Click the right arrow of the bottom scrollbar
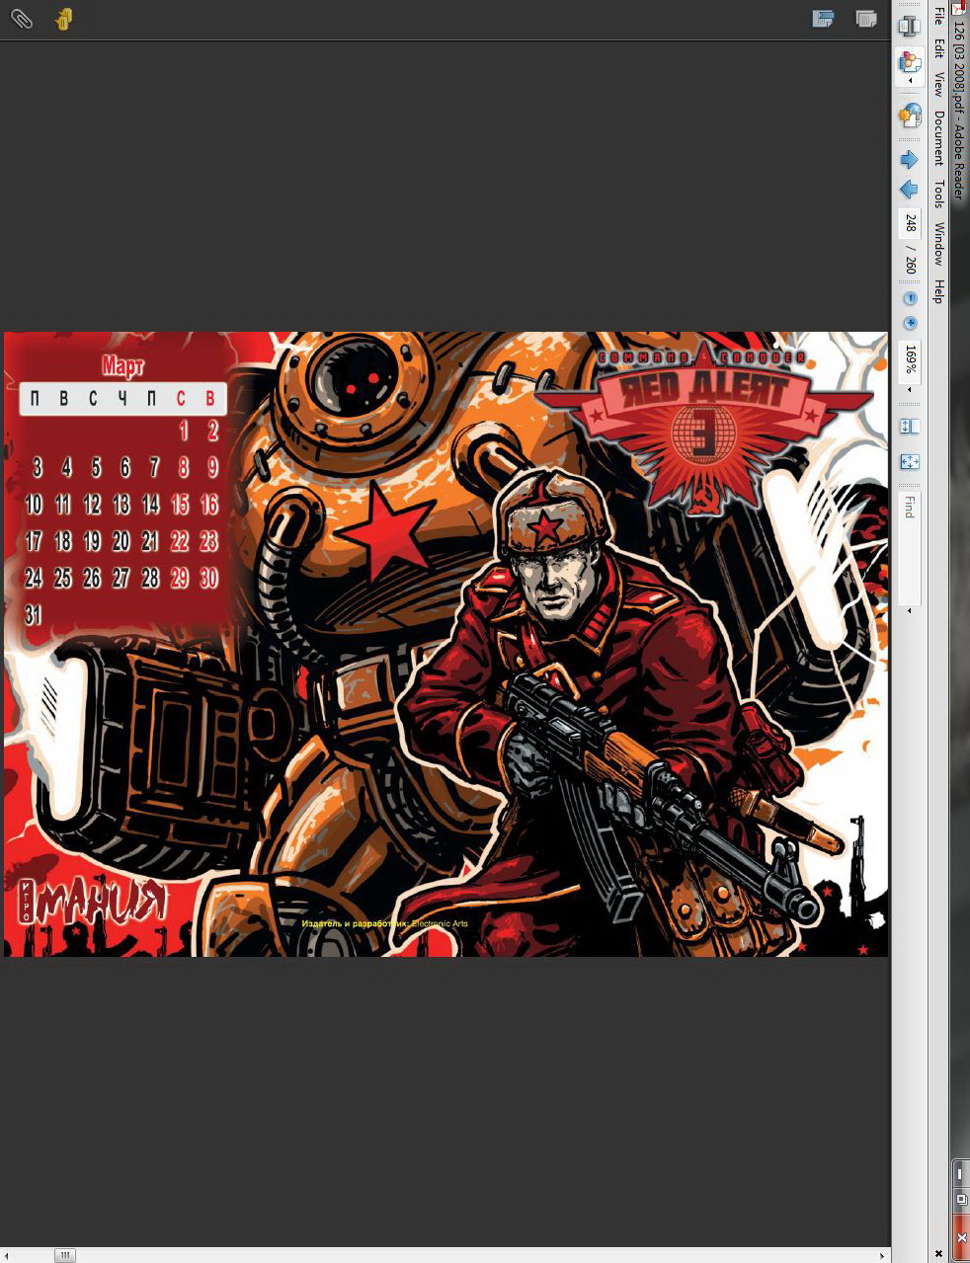Viewport: 970px width, 1263px height. (x=882, y=1255)
